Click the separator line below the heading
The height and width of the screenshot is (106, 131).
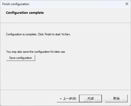[x=65, y=23]
